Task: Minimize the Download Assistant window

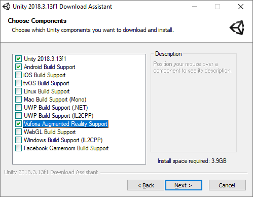Action: (x=195, y=7)
